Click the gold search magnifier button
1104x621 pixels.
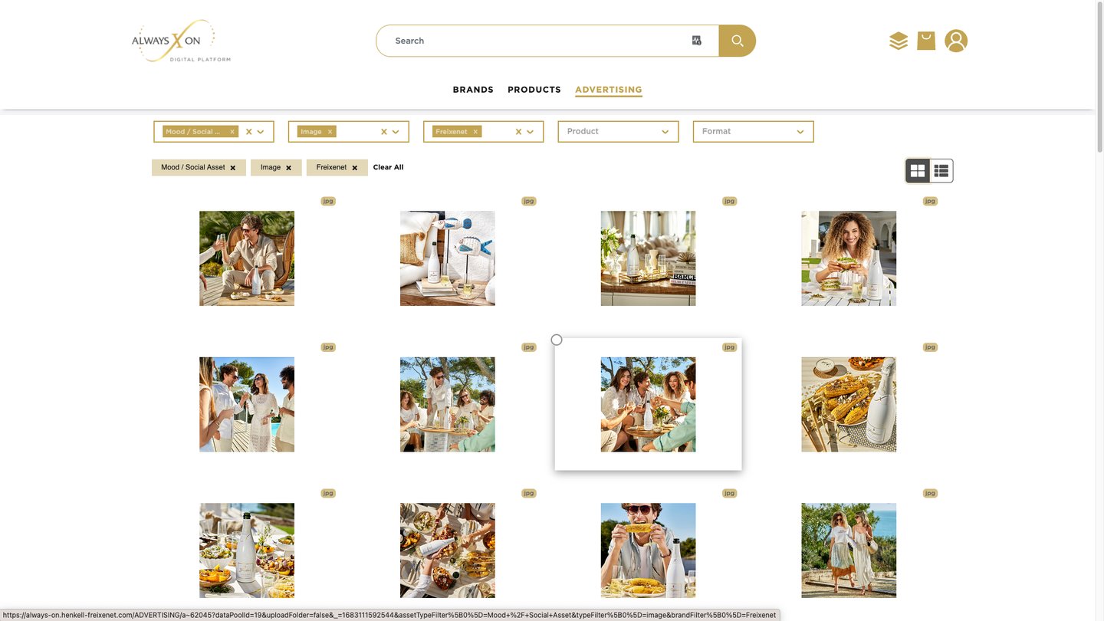(737, 41)
